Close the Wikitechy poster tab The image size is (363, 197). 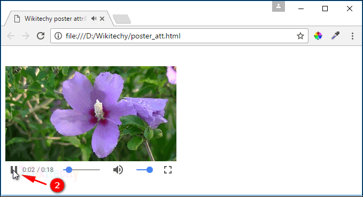(x=102, y=19)
